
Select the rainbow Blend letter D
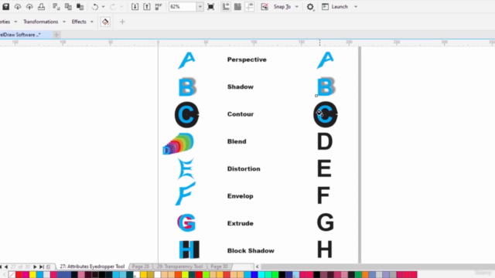coord(179,144)
